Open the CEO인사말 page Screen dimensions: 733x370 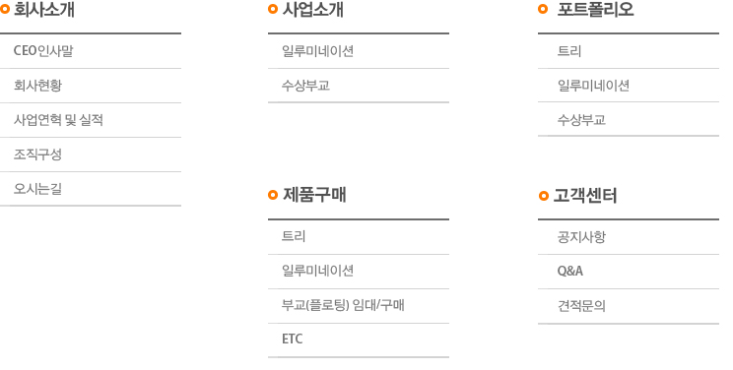[x=91, y=51]
